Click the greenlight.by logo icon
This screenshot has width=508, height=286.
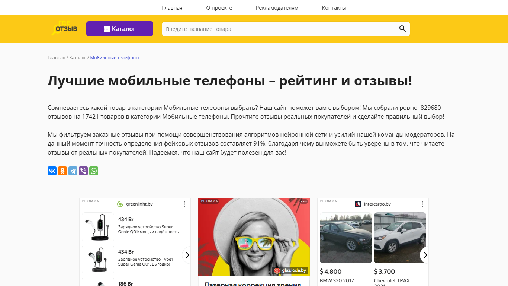(120, 204)
